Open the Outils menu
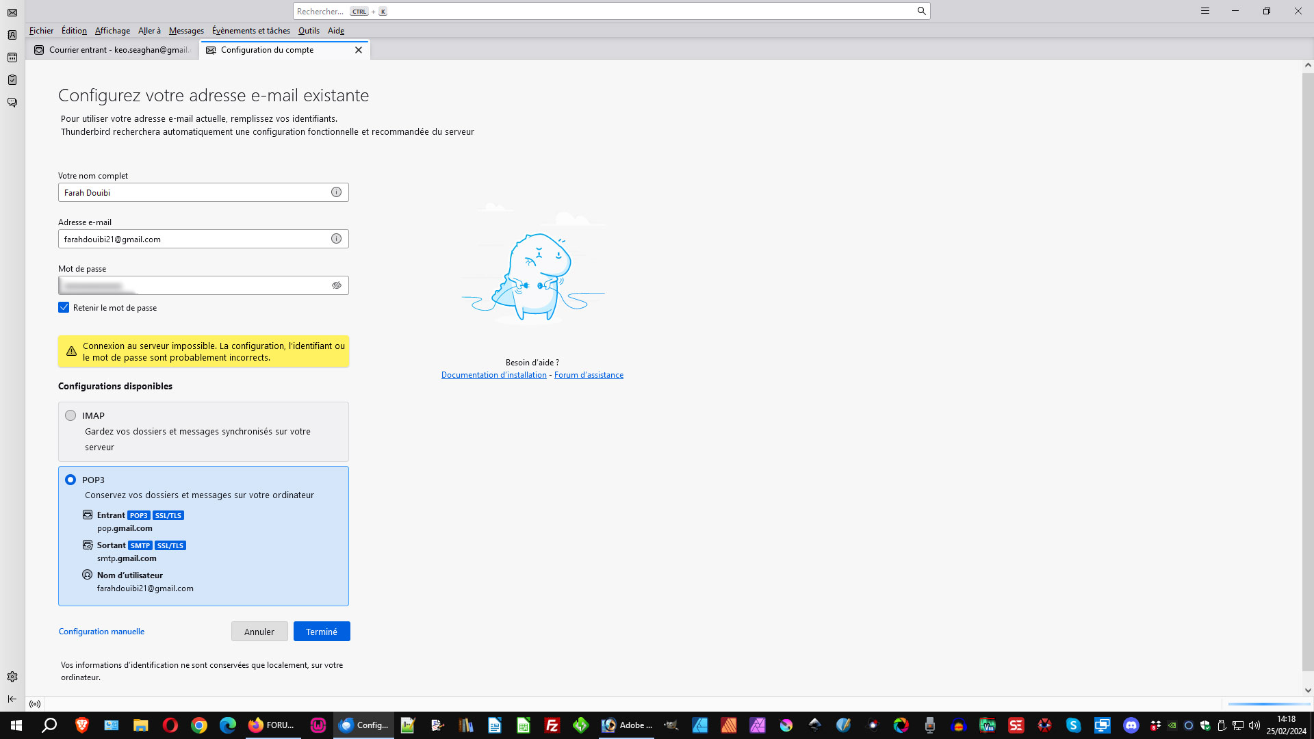Screen dimensions: 1314x739 coord(309,31)
